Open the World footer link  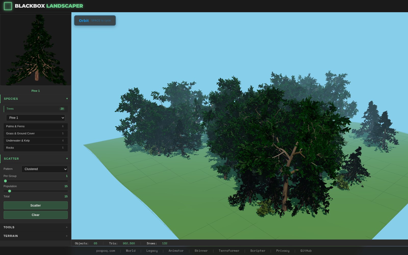coord(131,251)
